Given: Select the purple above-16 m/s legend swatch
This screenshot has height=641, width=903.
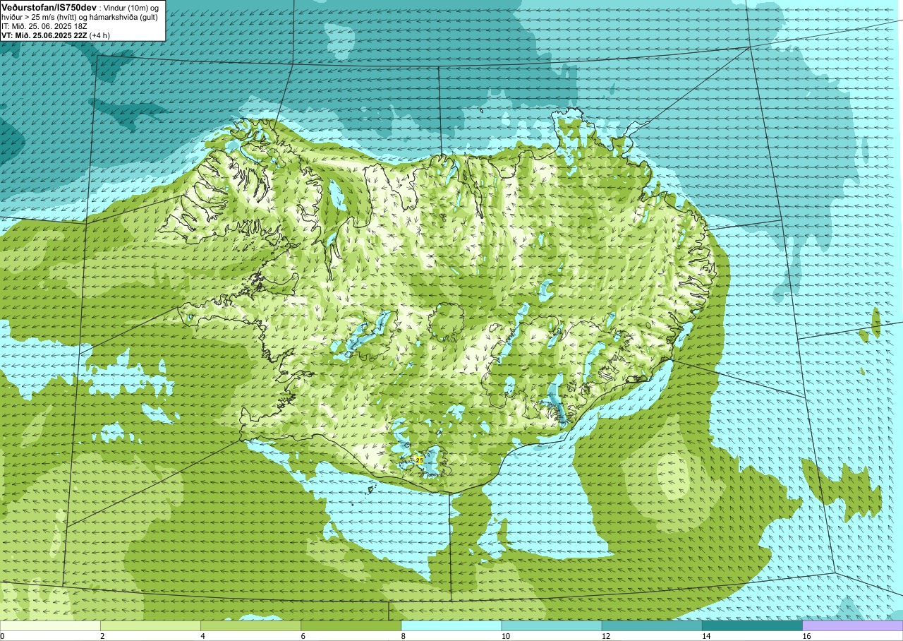Looking at the screenshot, I should [853, 625].
